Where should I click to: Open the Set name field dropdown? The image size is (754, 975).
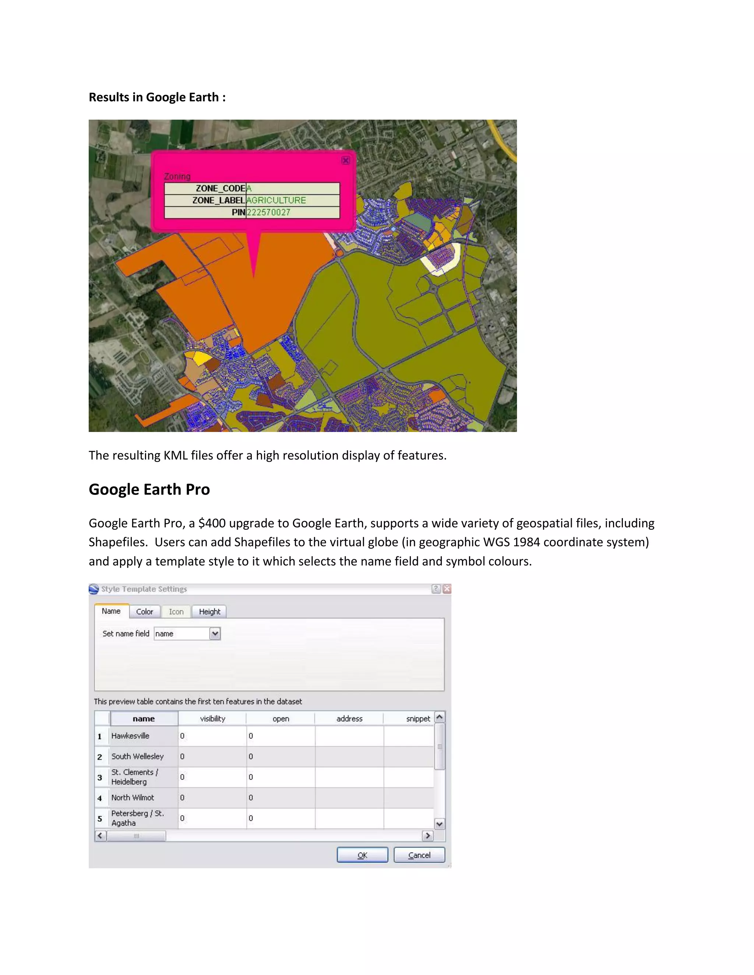click(215, 634)
